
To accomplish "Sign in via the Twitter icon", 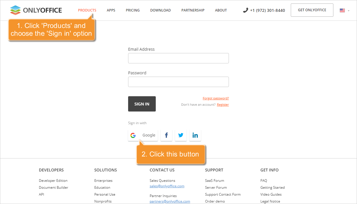I will [181, 135].
